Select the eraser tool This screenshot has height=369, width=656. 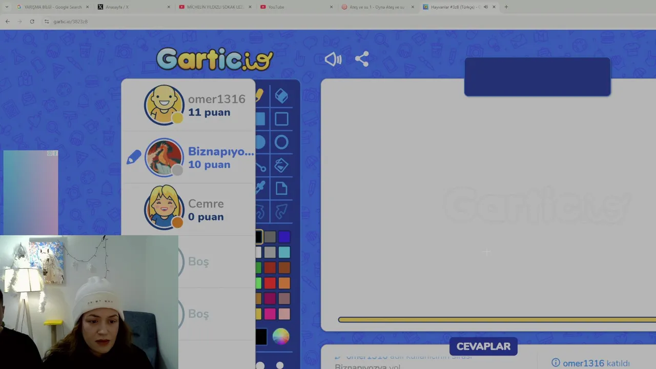[x=281, y=96]
